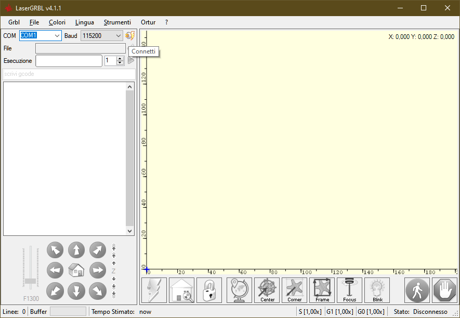This screenshot has width=460, height=318.
Task: Increase the Esecuzione repeat count spinner
Action: [120, 58]
